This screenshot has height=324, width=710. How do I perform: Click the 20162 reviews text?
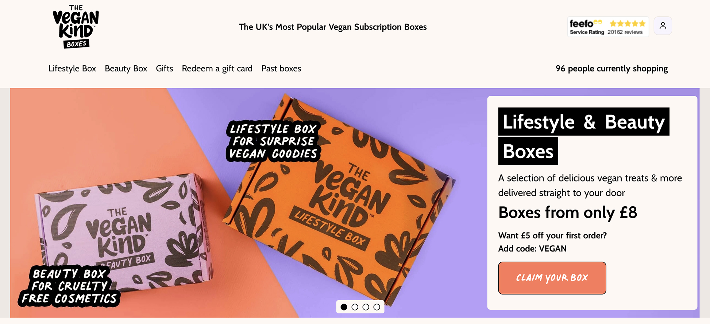pyautogui.click(x=625, y=32)
